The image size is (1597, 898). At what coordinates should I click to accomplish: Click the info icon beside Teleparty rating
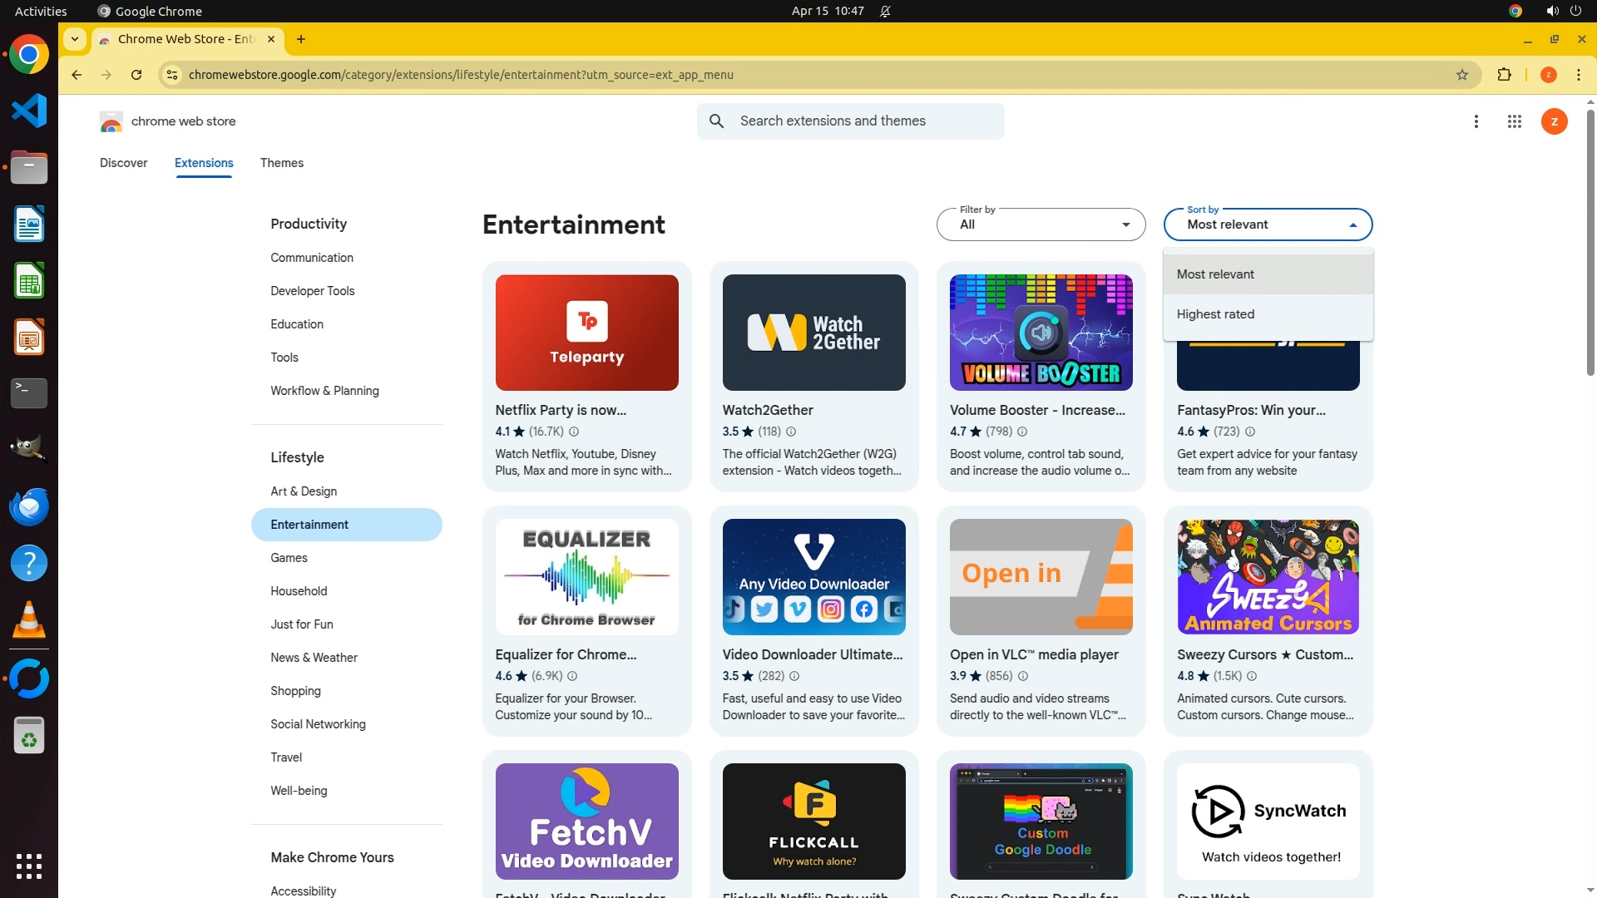[x=574, y=432]
